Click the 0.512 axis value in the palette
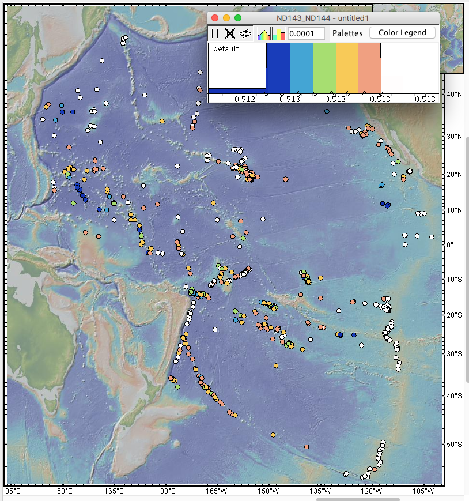469x501 pixels. coord(244,99)
